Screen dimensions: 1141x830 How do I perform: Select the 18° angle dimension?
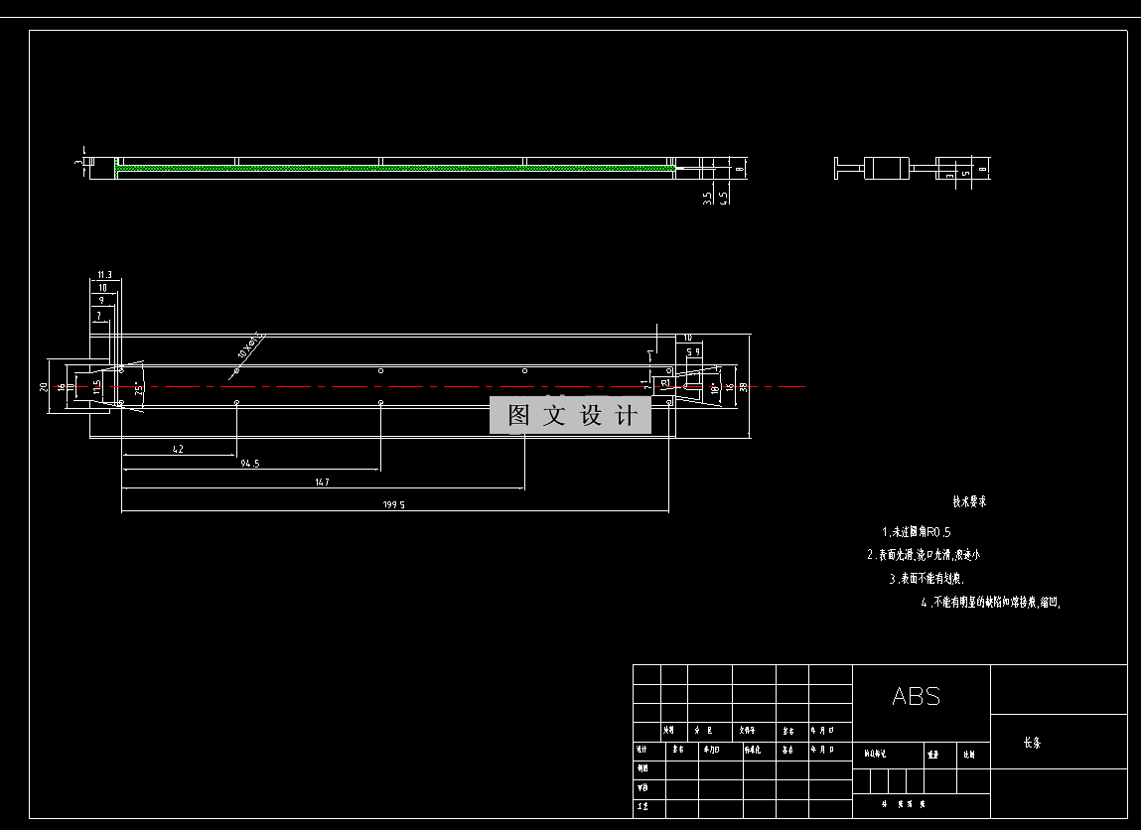pyautogui.click(x=715, y=388)
